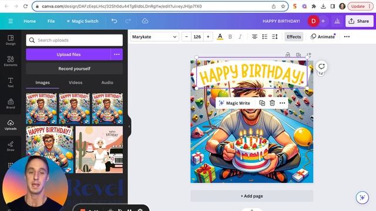This screenshot has width=376, height=211.
Task: Decrease font size with minus
Action: [186, 36]
